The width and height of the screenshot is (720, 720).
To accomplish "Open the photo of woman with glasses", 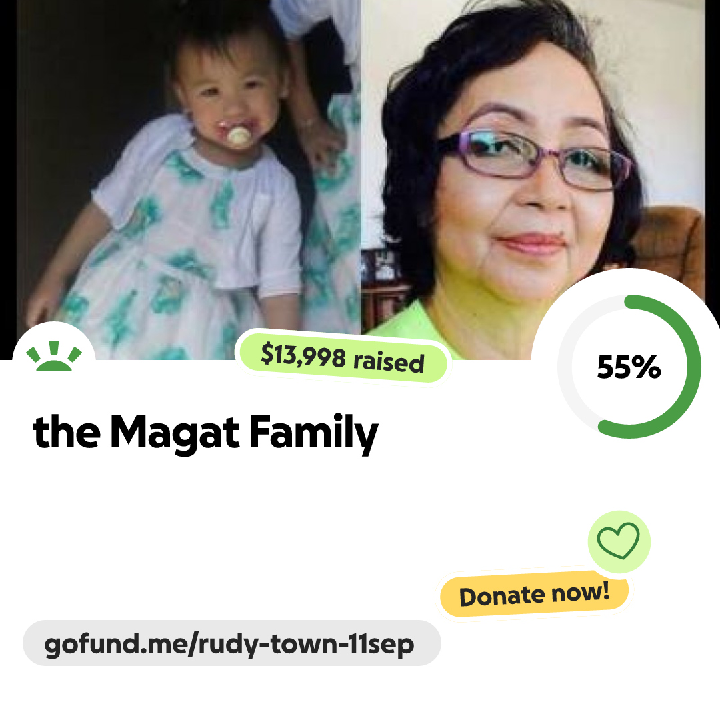I will click(533, 179).
